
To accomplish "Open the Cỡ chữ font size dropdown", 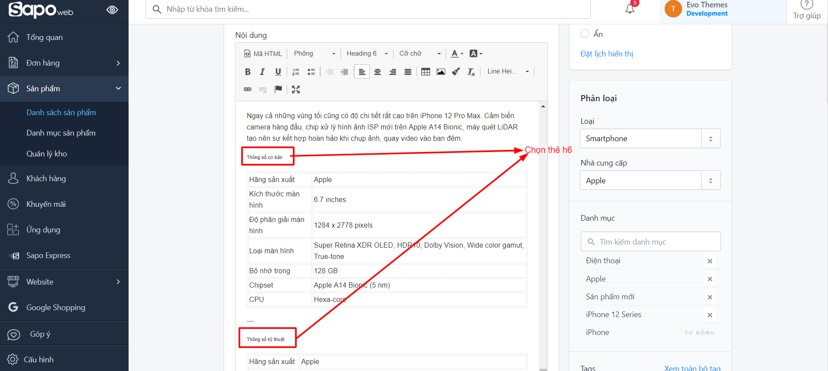I will point(420,53).
